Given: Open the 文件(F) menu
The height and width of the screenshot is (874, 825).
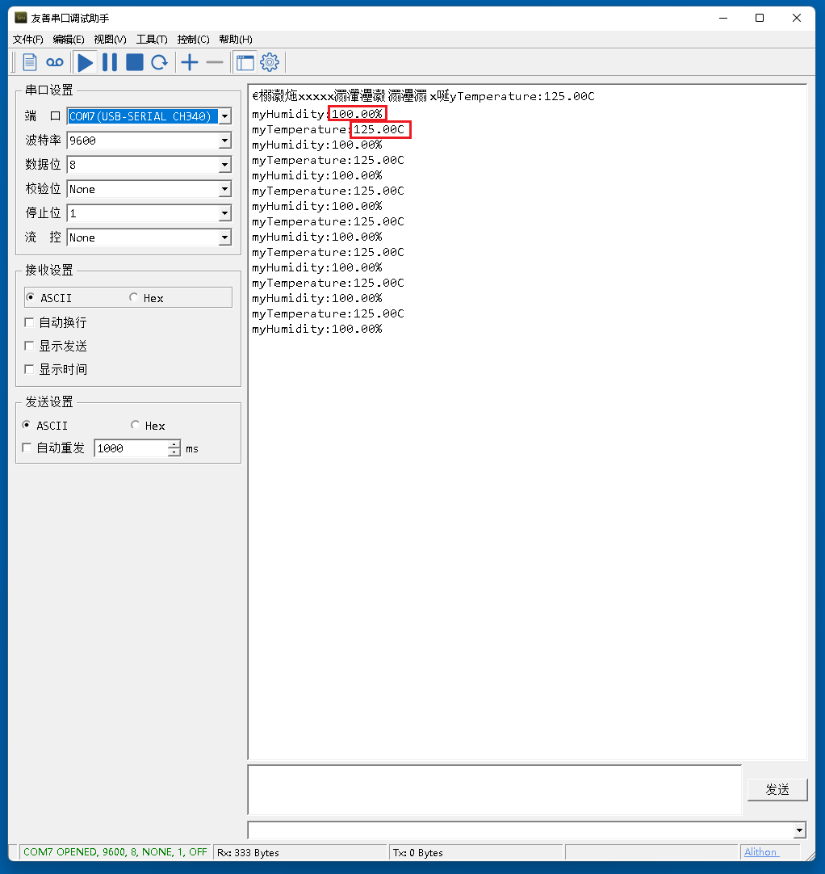Looking at the screenshot, I should click(28, 40).
